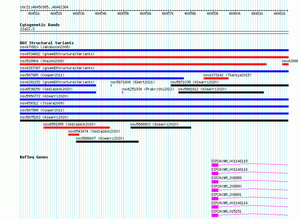This screenshot has height=219, width=298.
Task: Click the DIP2A|NM_015151 transcript label
Action: click(x=226, y=211)
